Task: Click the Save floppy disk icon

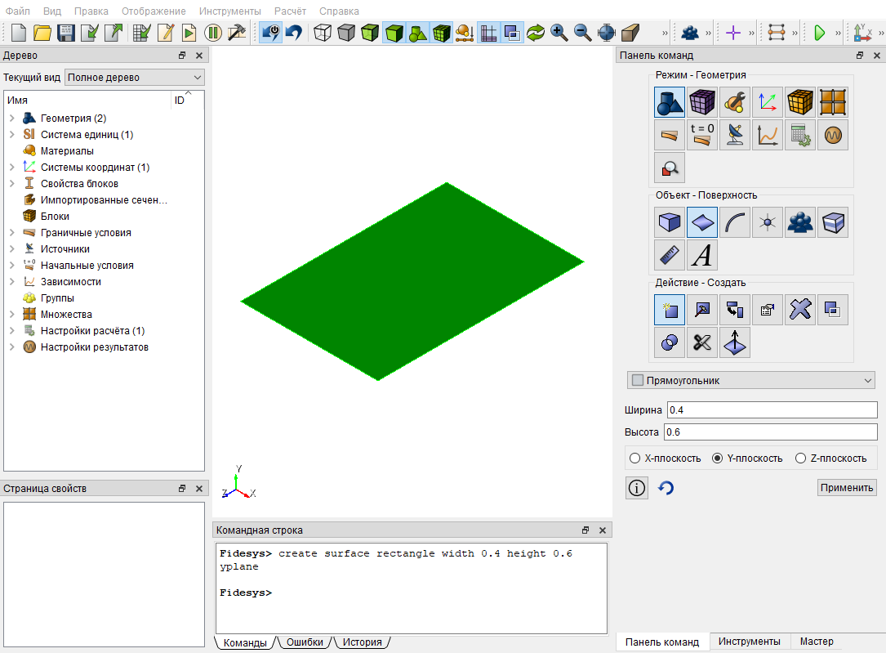Action: pyautogui.click(x=66, y=33)
